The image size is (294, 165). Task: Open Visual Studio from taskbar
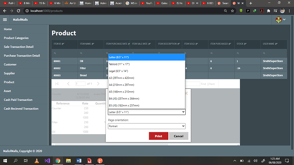coord(47,161)
